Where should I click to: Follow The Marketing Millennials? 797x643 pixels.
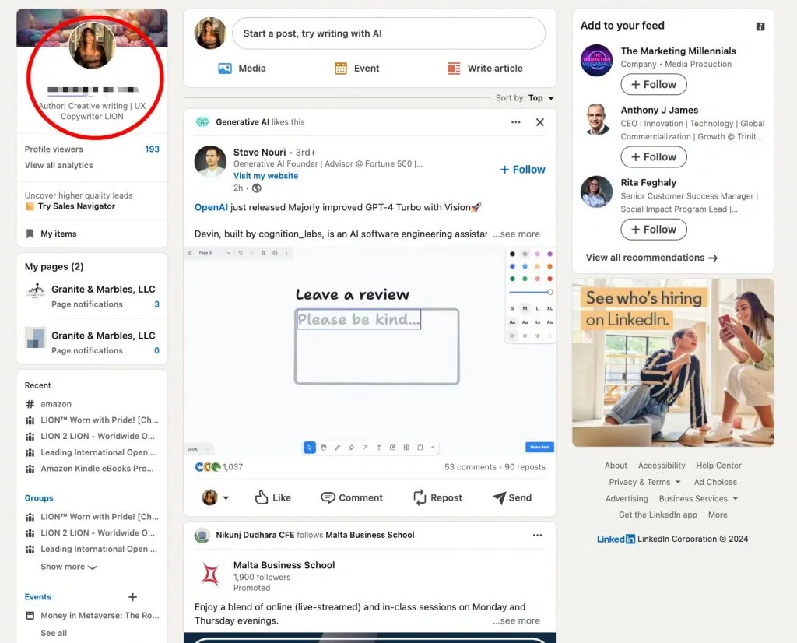point(654,84)
